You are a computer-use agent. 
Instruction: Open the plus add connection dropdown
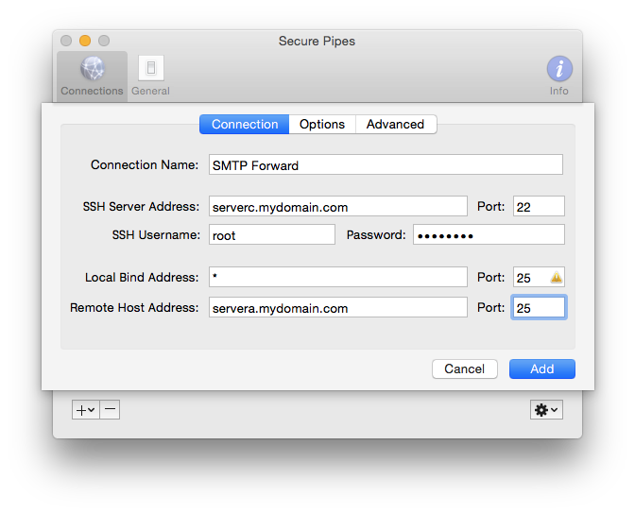click(86, 409)
